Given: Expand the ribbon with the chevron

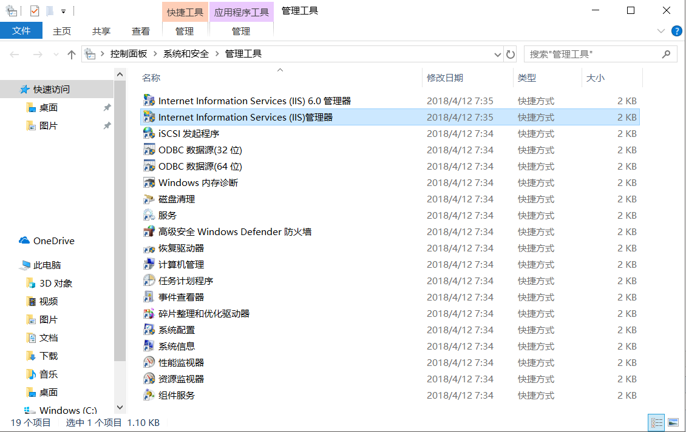Looking at the screenshot, I should click(x=661, y=31).
